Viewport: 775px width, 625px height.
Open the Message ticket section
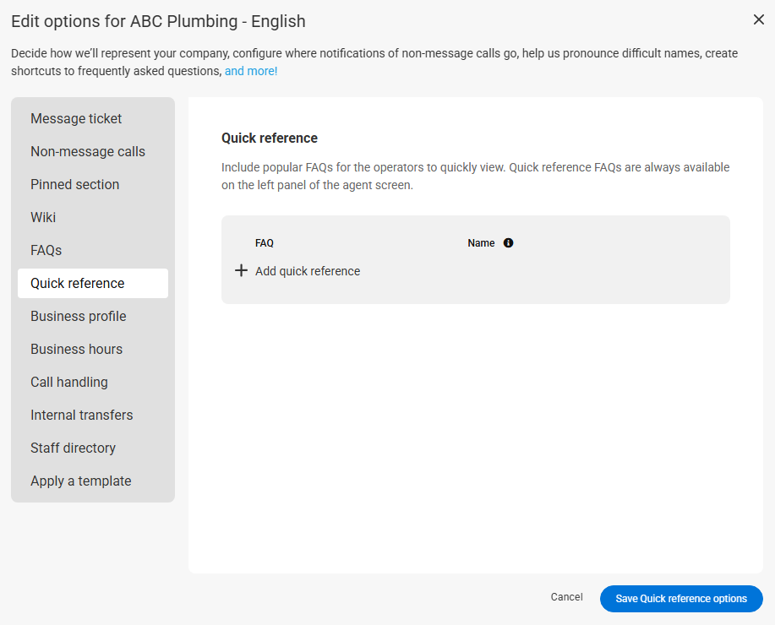(x=76, y=119)
